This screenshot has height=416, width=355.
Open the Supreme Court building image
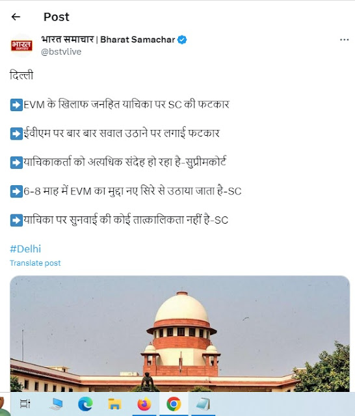[180, 333]
